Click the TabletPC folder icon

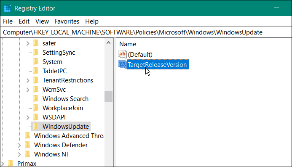[x=36, y=71]
